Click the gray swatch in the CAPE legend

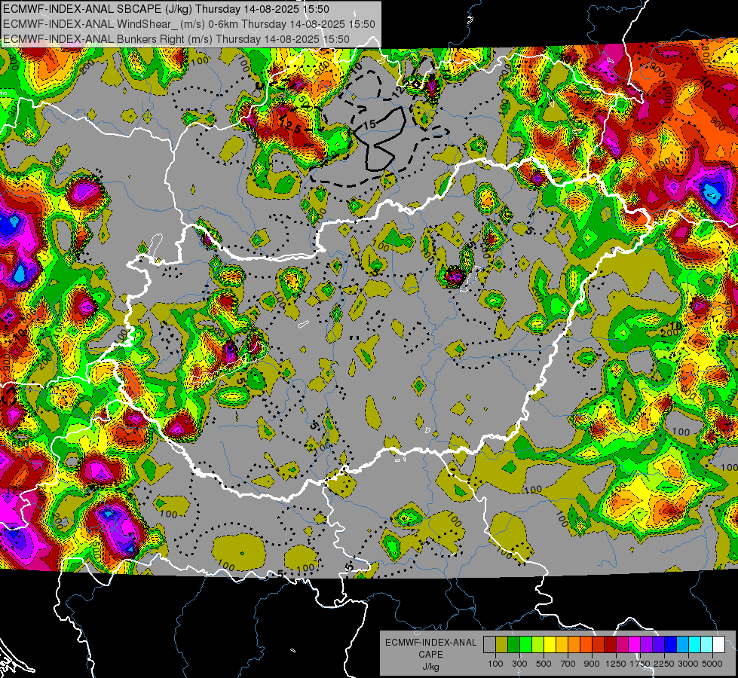click(x=489, y=644)
